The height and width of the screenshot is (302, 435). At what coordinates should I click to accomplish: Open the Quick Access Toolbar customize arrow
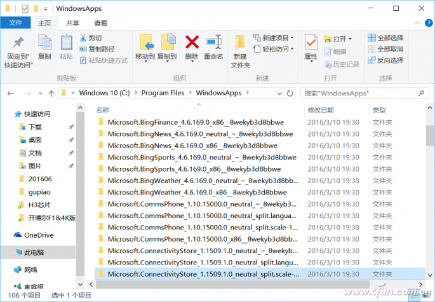pyautogui.click(x=46, y=9)
